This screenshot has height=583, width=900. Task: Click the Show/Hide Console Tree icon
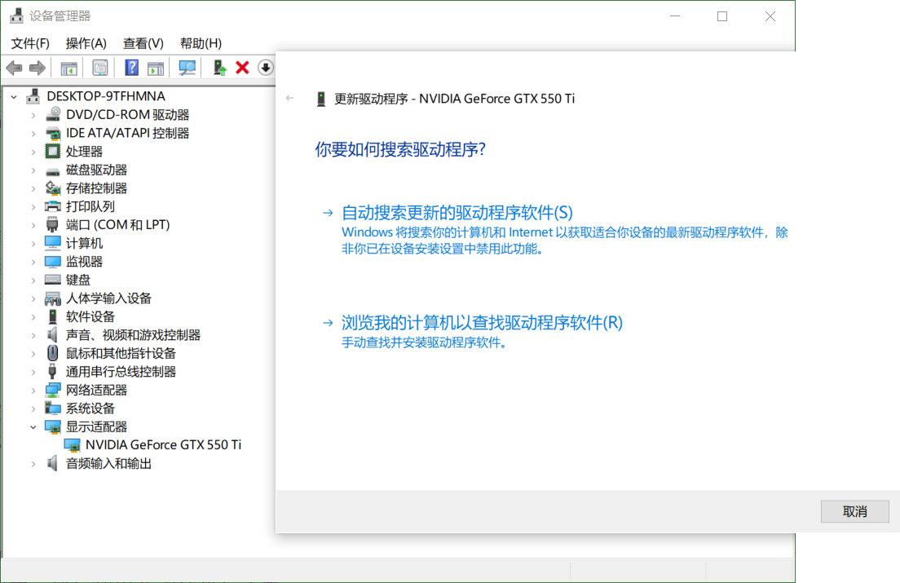point(69,68)
